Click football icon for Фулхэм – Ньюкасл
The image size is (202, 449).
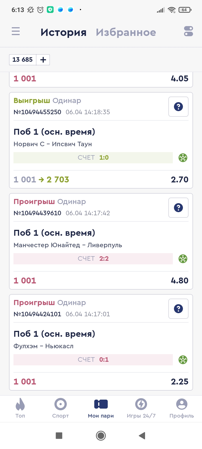[183, 360]
